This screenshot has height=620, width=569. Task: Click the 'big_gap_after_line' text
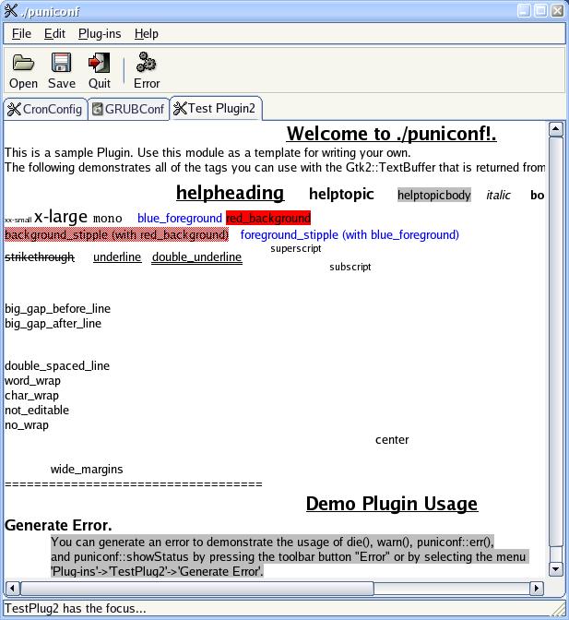(53, 324)
